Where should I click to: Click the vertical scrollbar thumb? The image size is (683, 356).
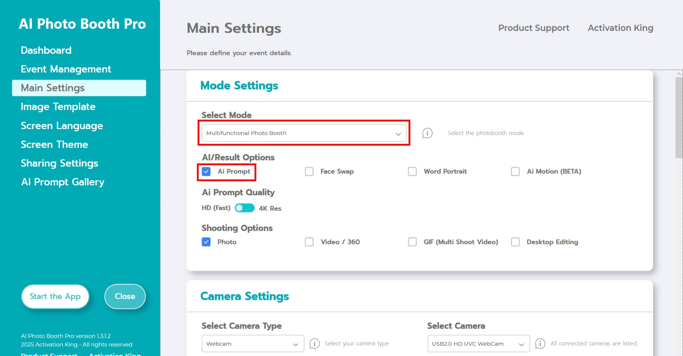click(x=679, y=117)
